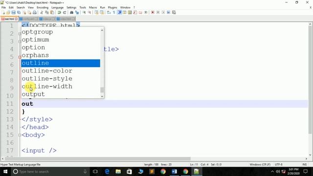Click the Save All toolbar icon
The height and width of the screenshot is (176, 313).
[x=19, y=13]
